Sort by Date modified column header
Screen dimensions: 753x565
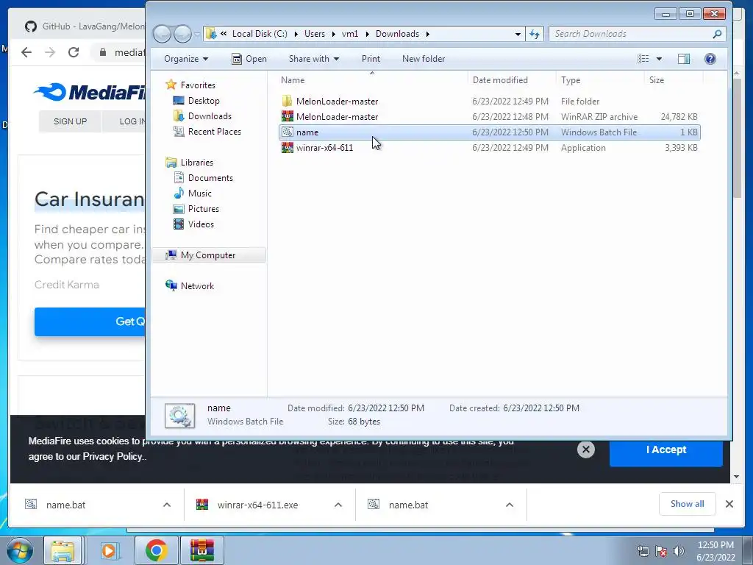click(512, 79)
